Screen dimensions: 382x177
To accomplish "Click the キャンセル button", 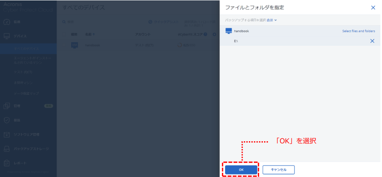I will [x=278, y=169].
